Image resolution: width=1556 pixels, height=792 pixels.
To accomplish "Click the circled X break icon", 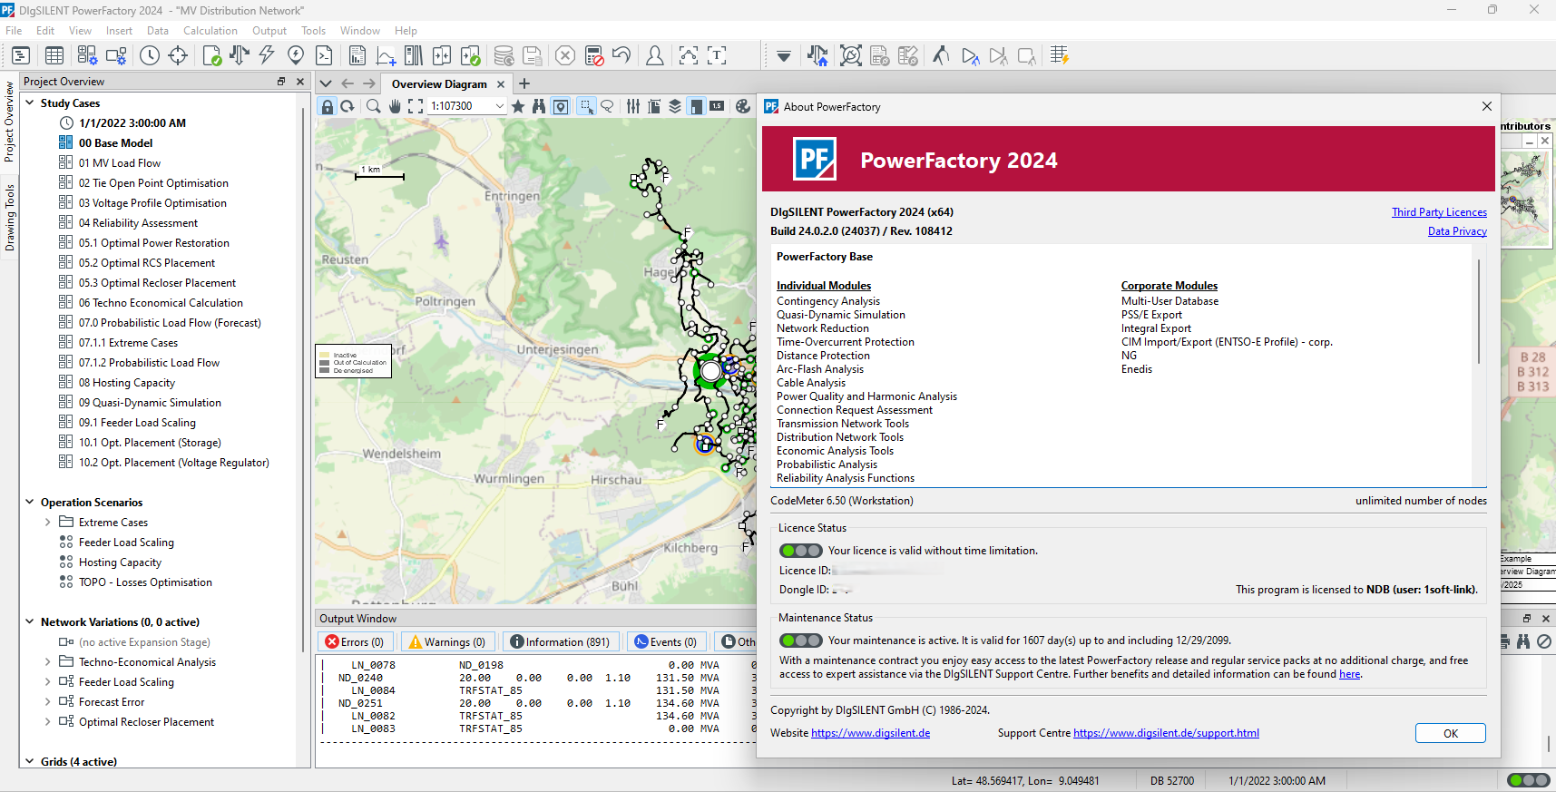I will (x=565, y=55).
